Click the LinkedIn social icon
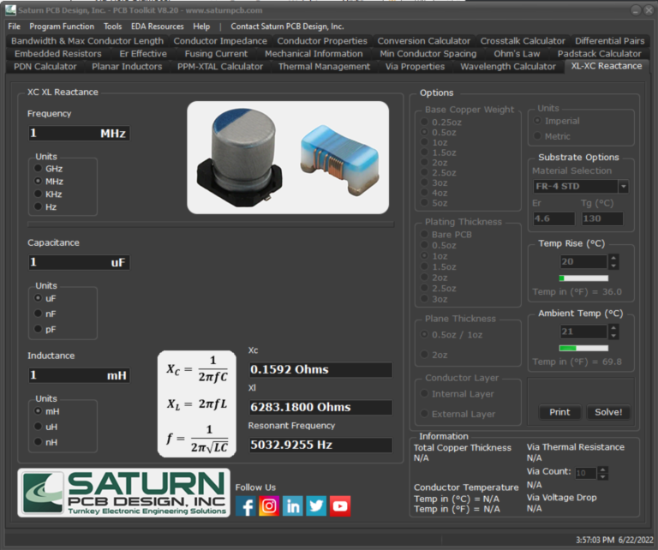The width and height of the screenshot is (658, 550). tap(293, 506)
